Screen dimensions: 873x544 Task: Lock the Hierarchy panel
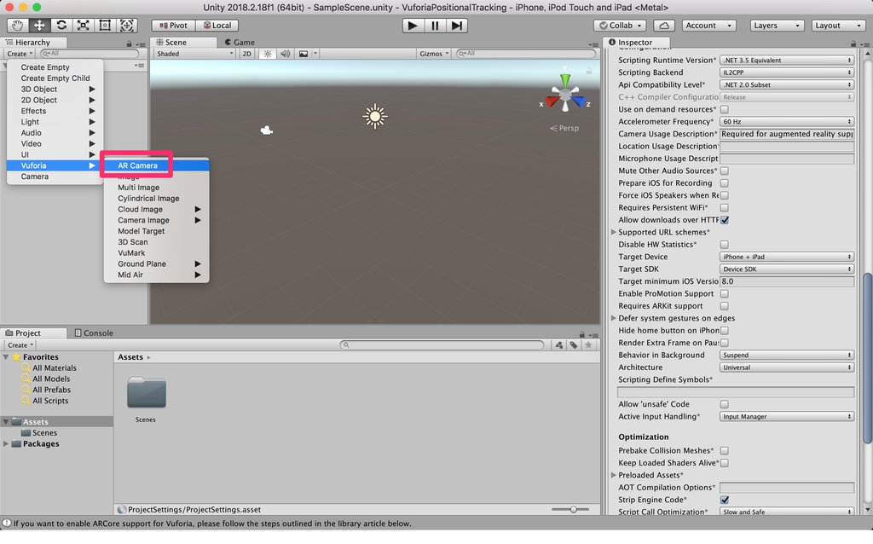[x=130, y=43]
